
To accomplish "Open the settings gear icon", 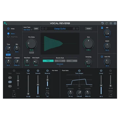I will coord(111,23).
